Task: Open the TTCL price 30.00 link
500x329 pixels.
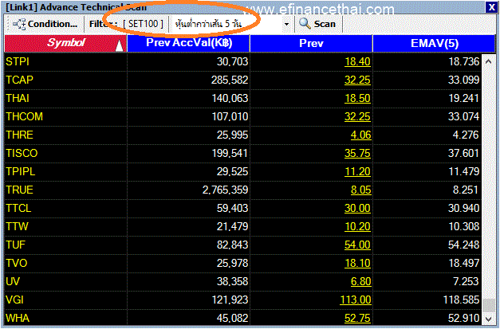Action: 357,208
